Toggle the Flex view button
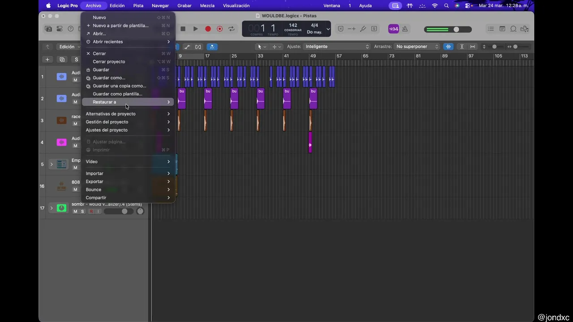 (198, 47)
